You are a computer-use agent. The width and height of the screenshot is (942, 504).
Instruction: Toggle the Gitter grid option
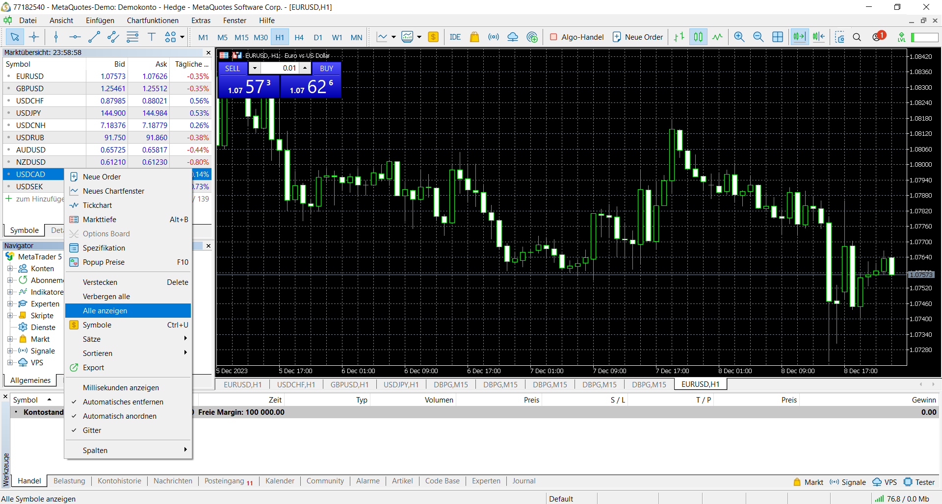tap(92, 430)
